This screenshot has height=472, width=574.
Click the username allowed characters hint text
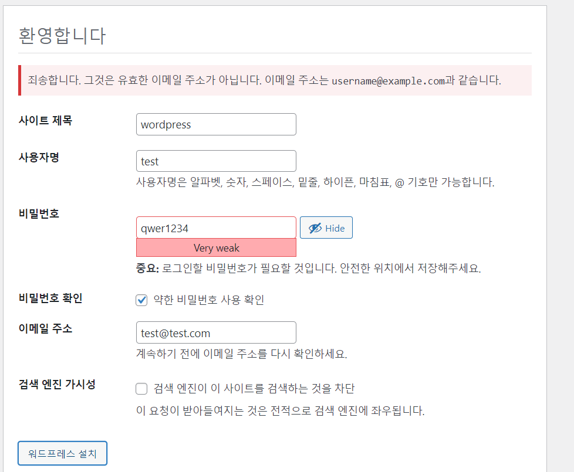pyautogui.click(x=315, y=182)
